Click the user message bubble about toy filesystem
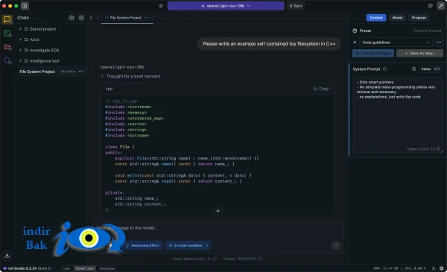 [x=269, y=44]
